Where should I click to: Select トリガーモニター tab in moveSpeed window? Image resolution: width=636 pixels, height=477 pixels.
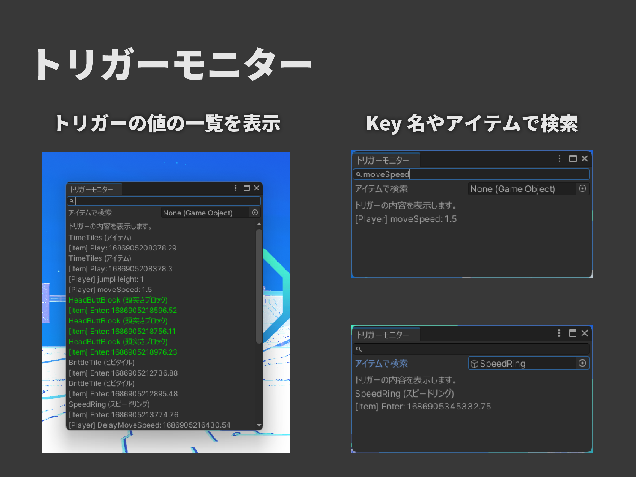(383, 160)
